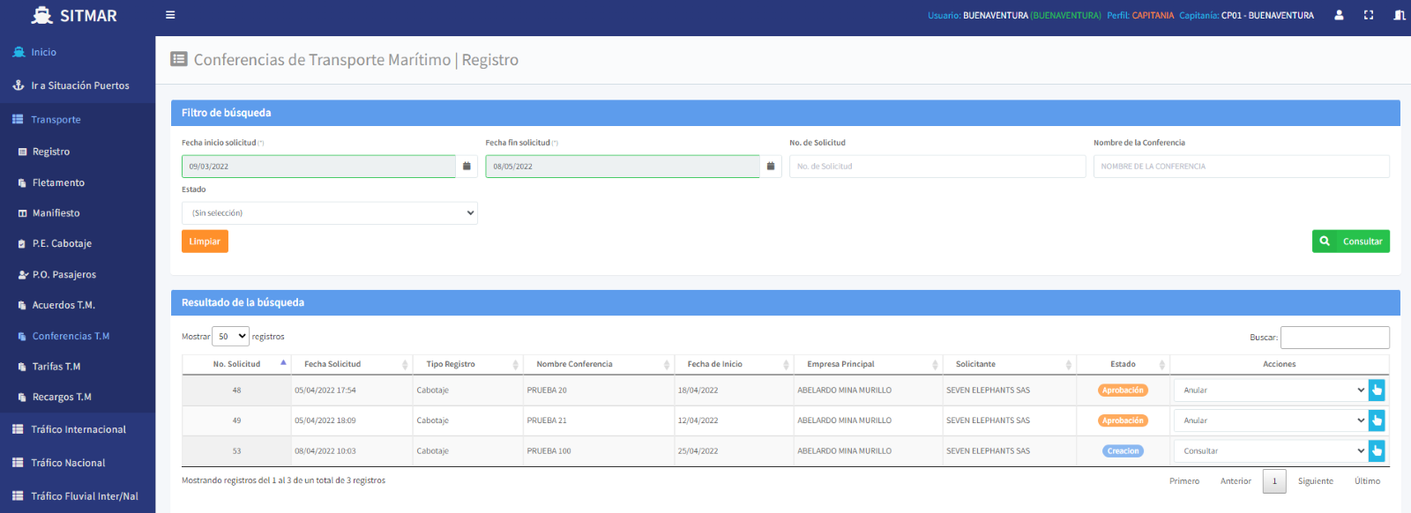
Task: Execute action hand icon for request 53
Action: point(1377,451)
